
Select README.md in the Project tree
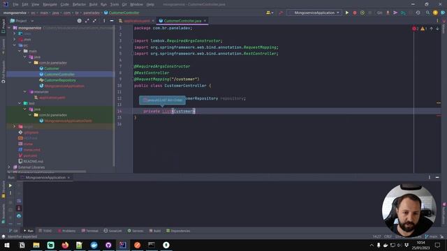[33, 161]
